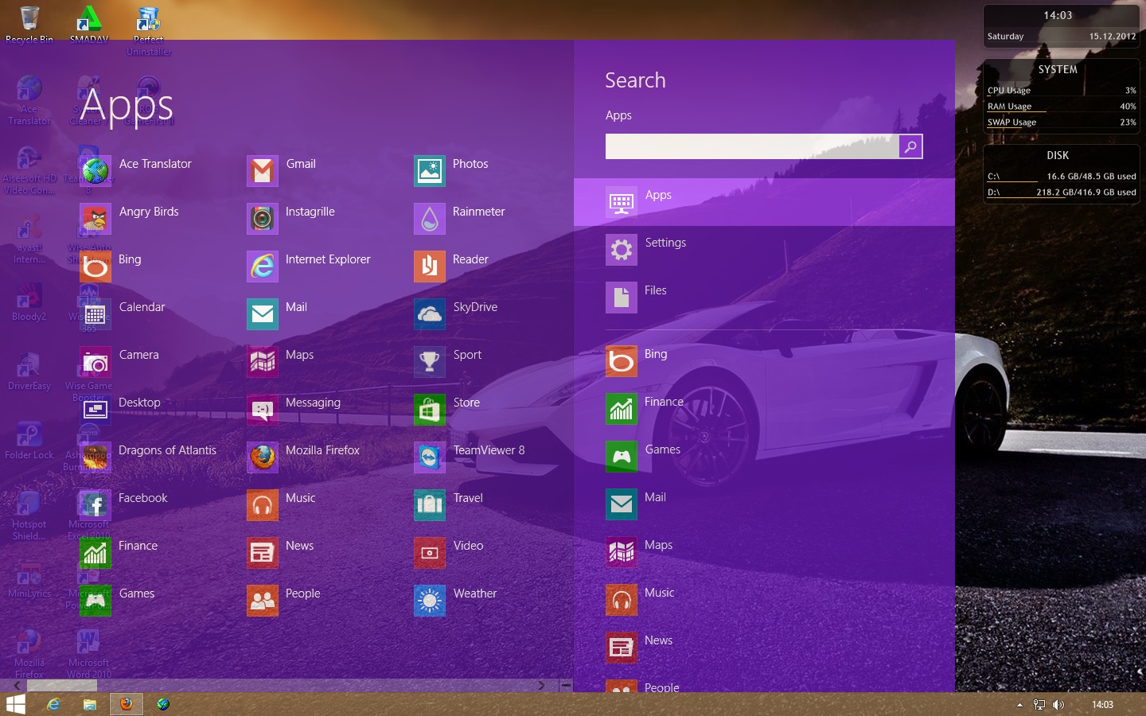Open the Reader app

430,267
